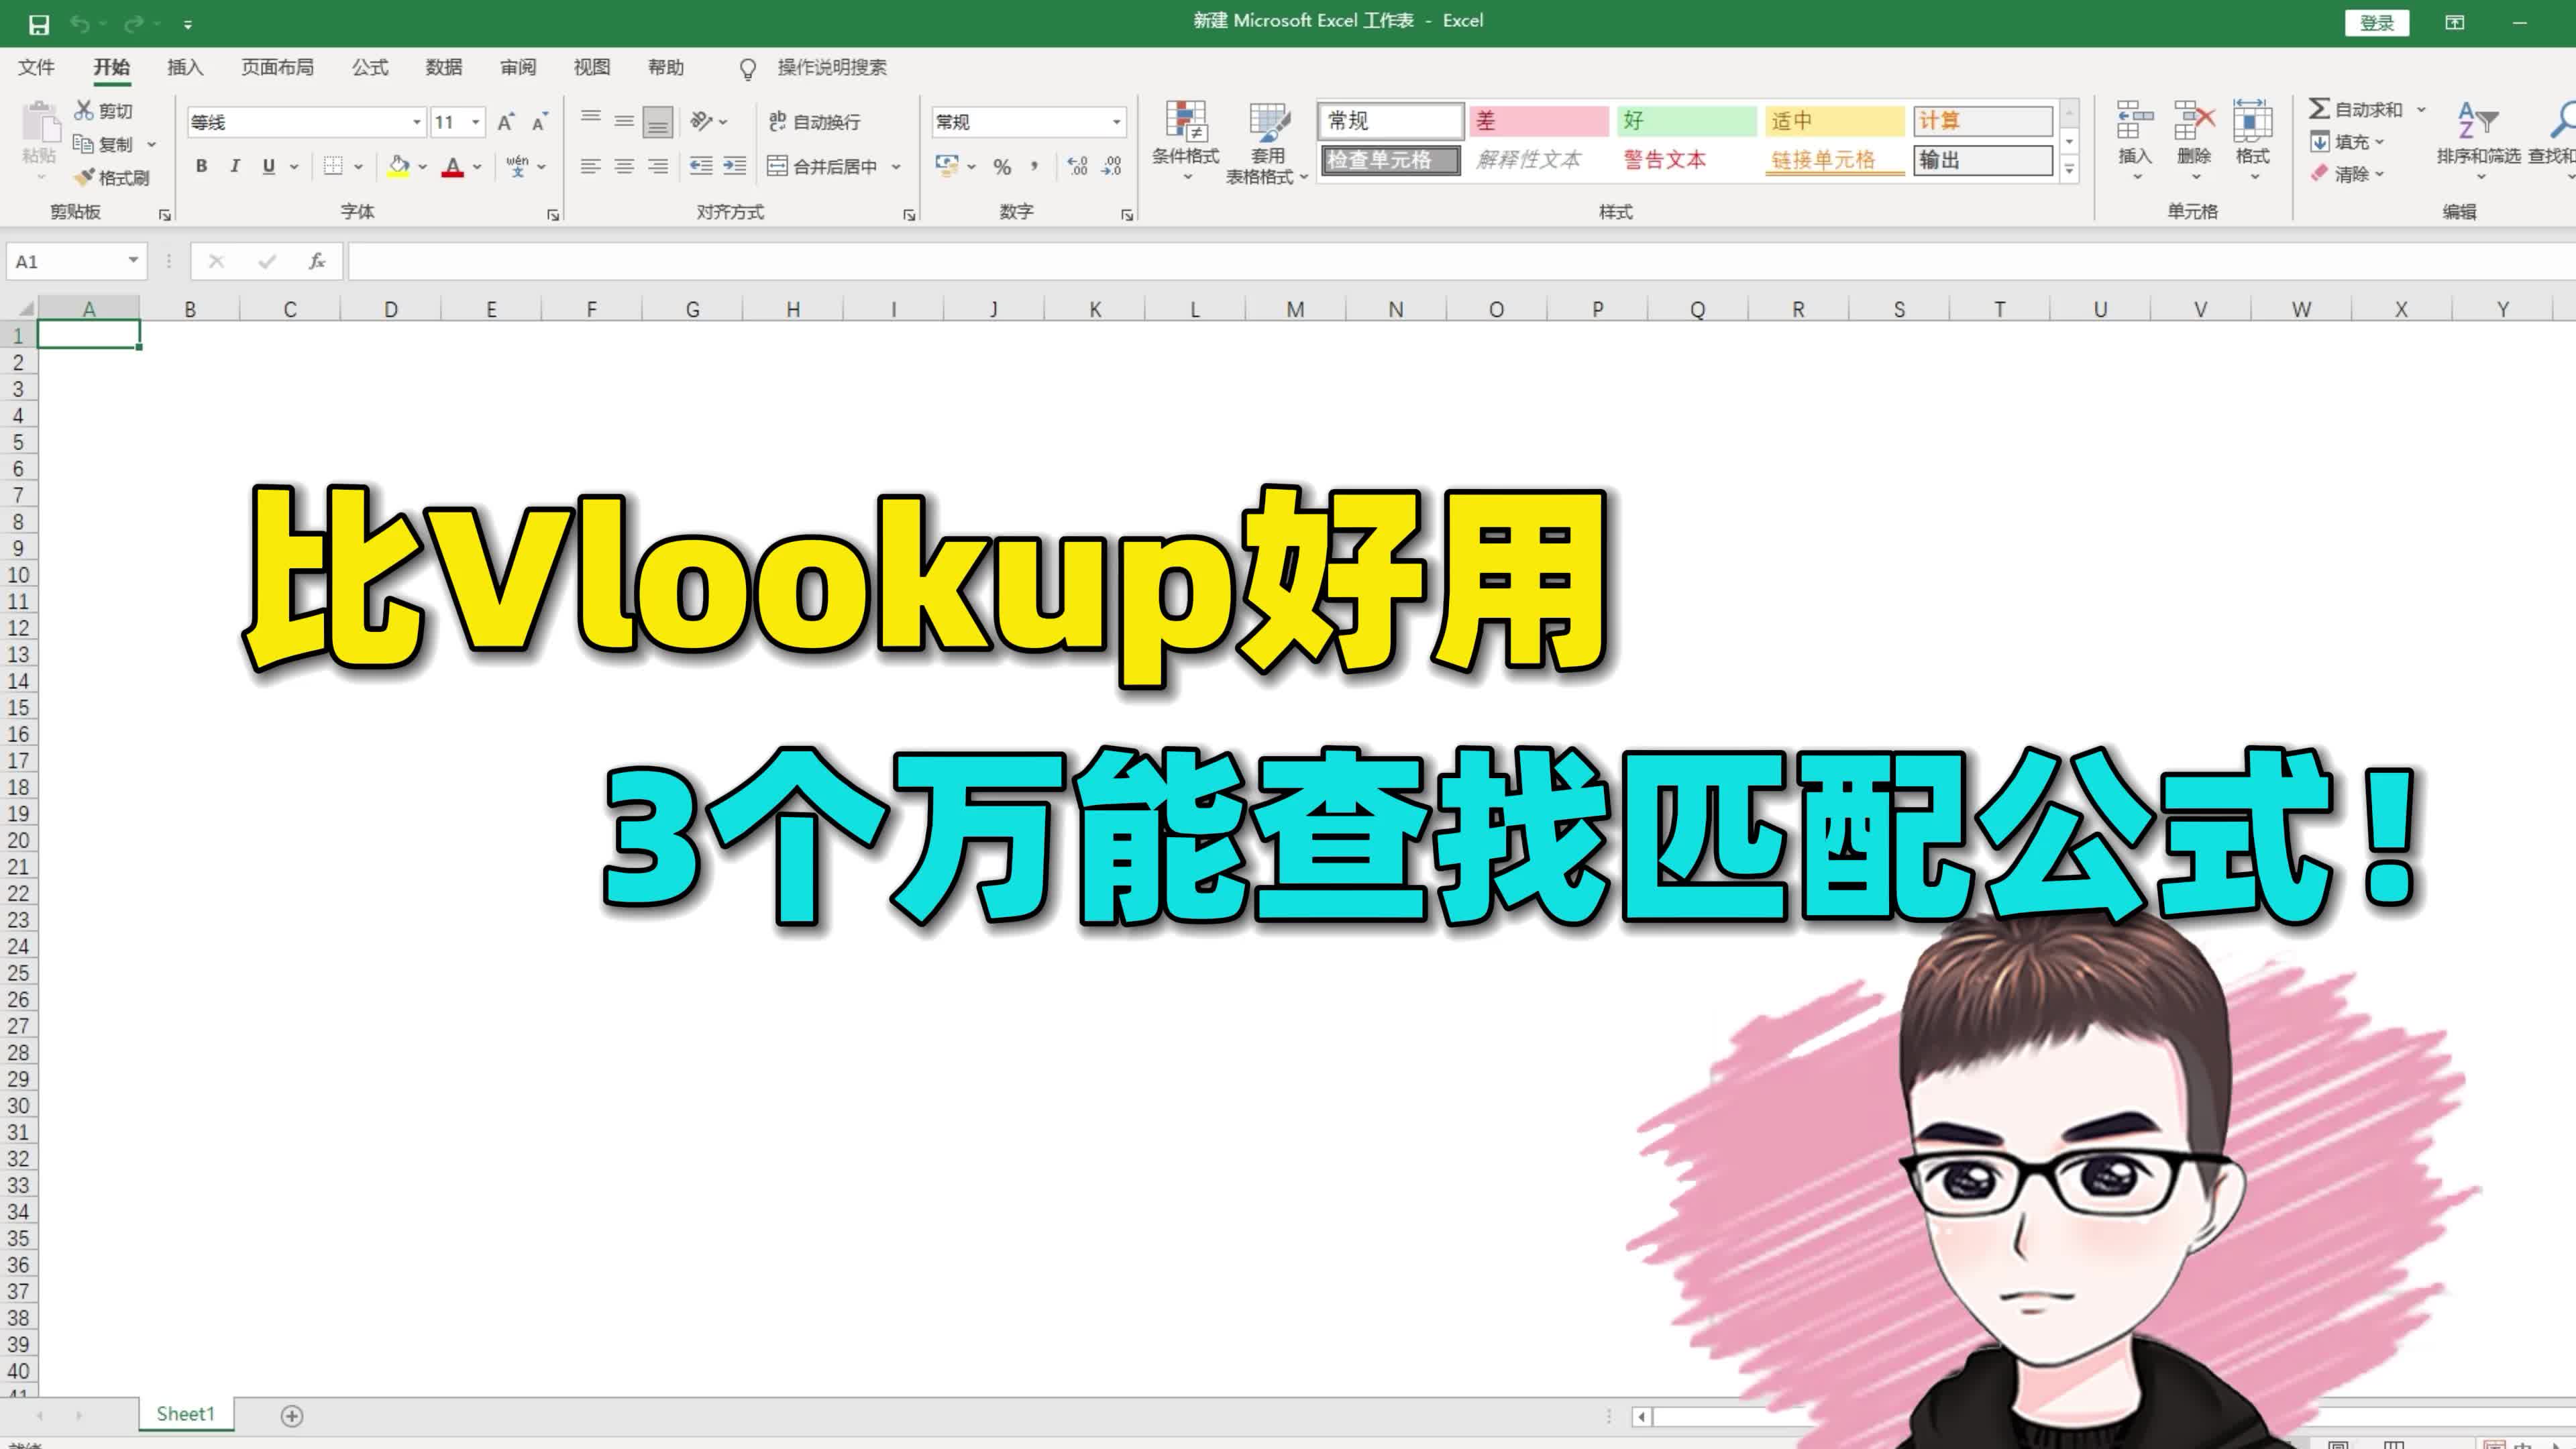Open Alignment dialog launcher (对齐方式)
This screenshot has height=1449, width=2576.
point(909,215)
